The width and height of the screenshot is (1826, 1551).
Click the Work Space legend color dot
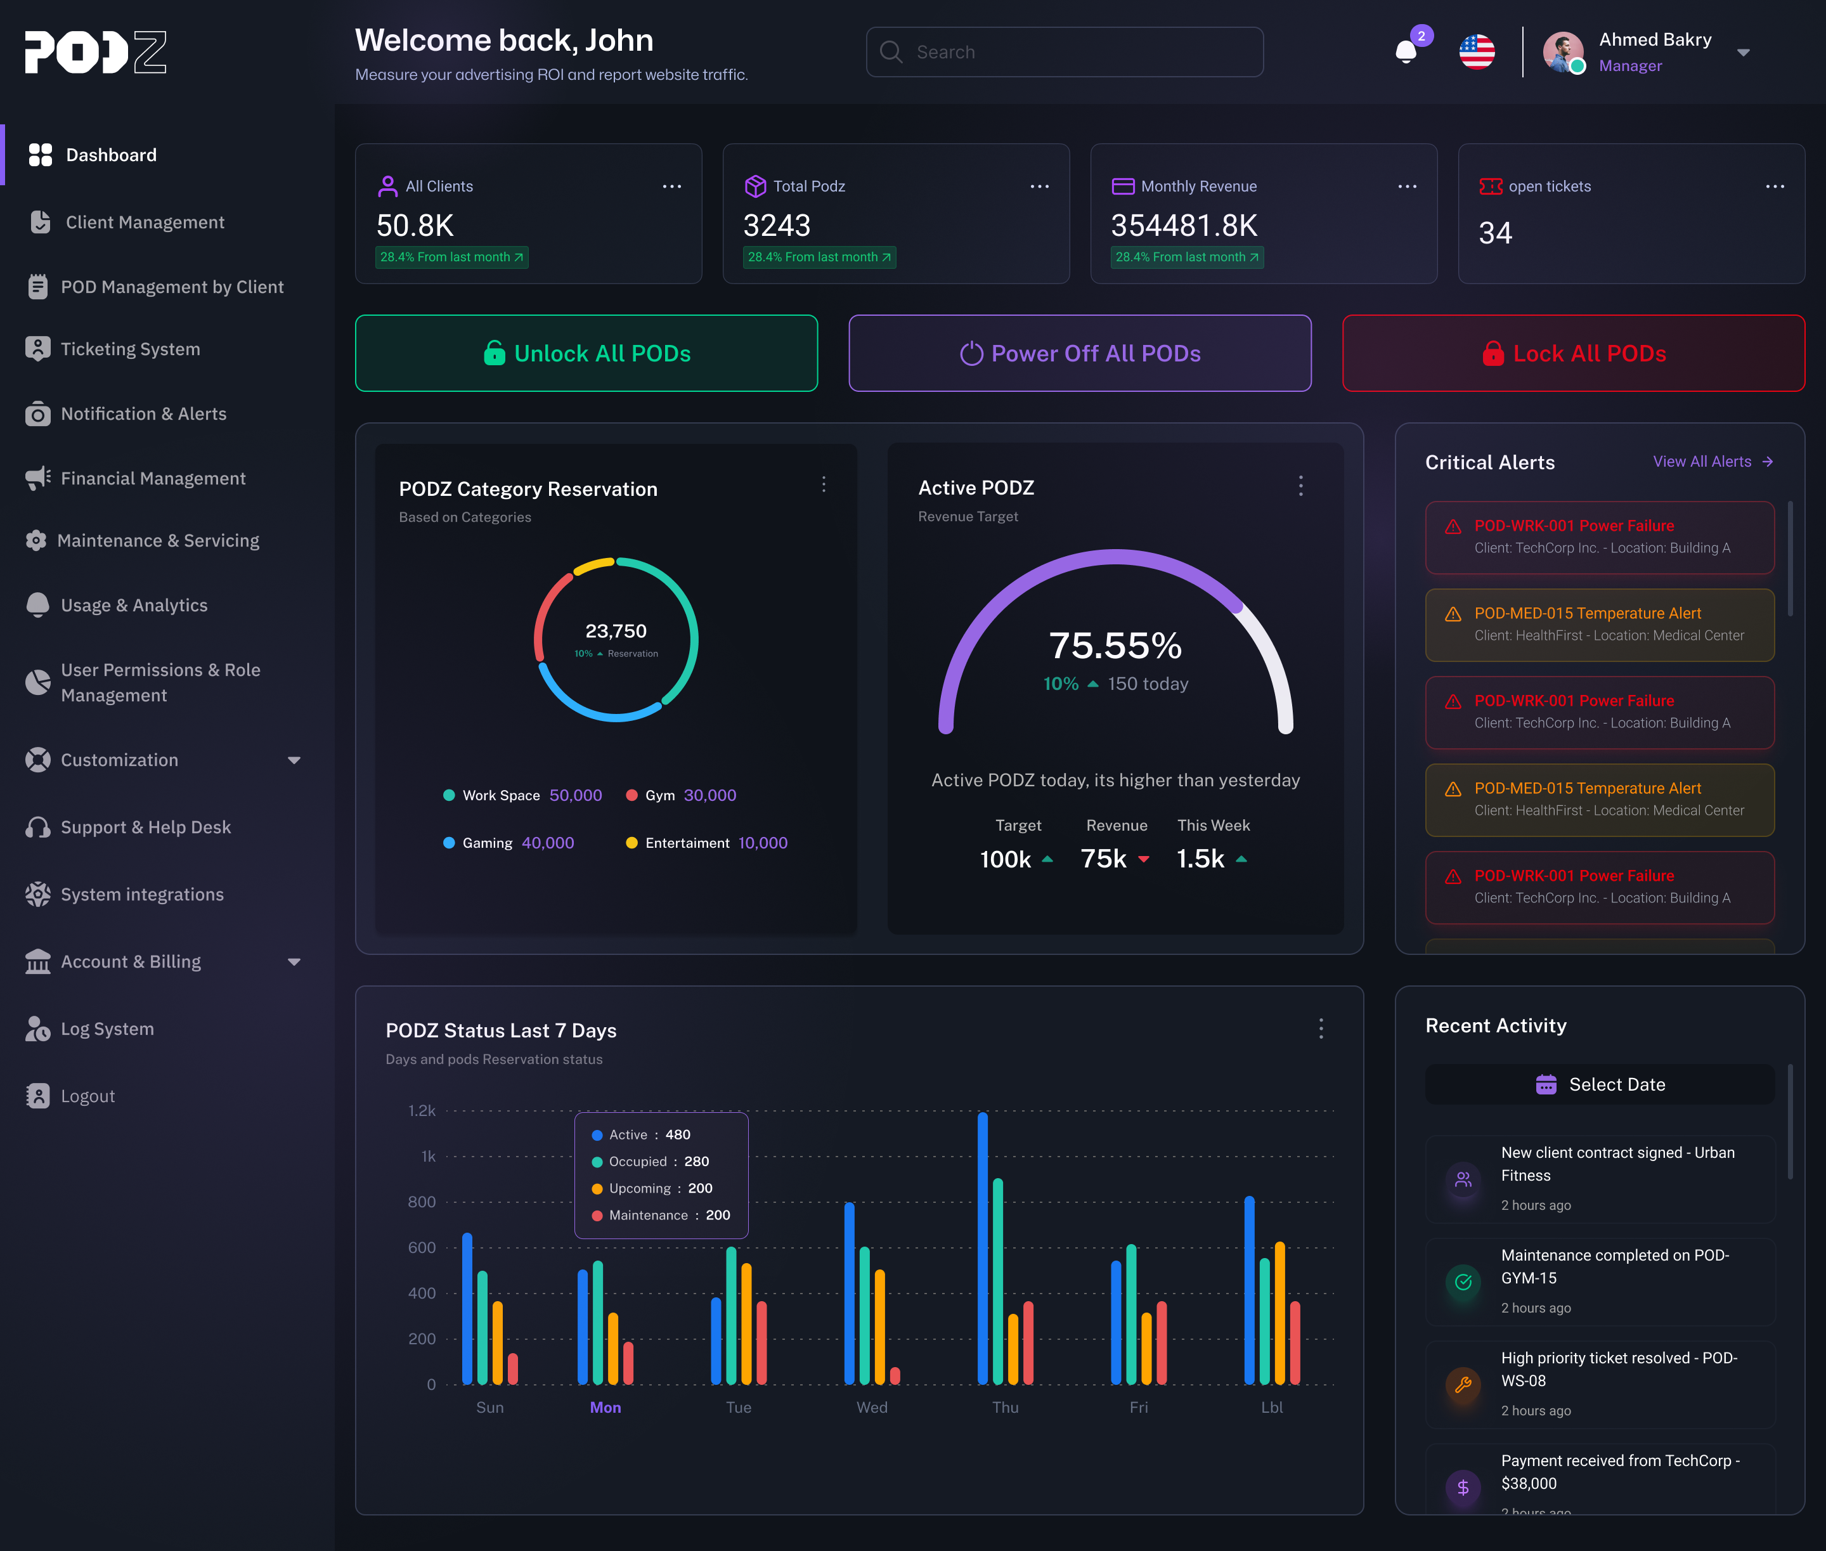point(450,795)
